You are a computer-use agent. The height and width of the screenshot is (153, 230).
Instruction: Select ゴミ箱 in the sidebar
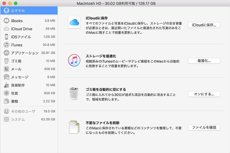pos(29,61)
